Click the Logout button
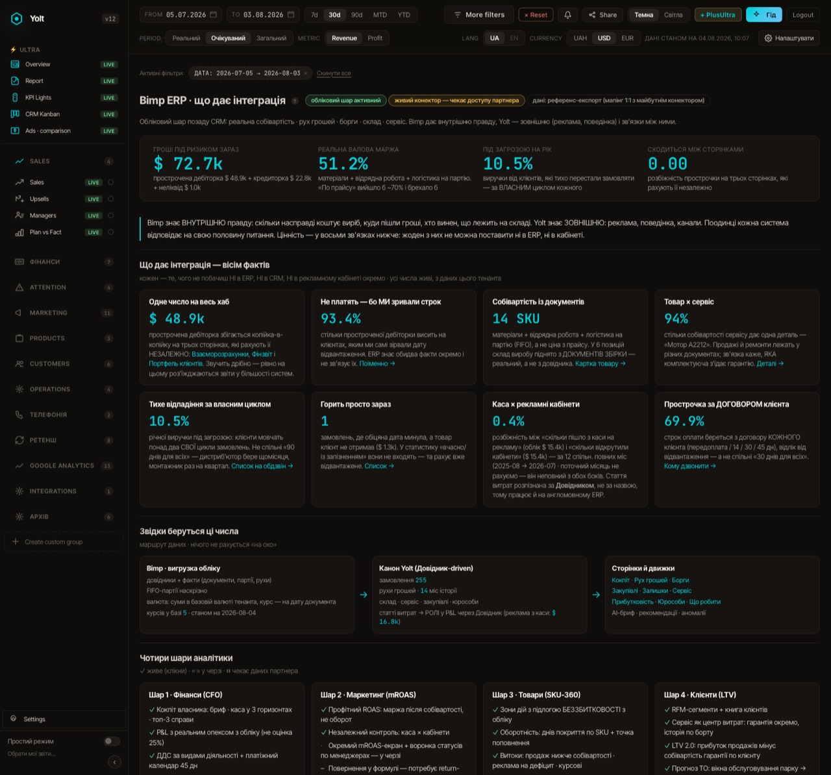 point(803,15)
